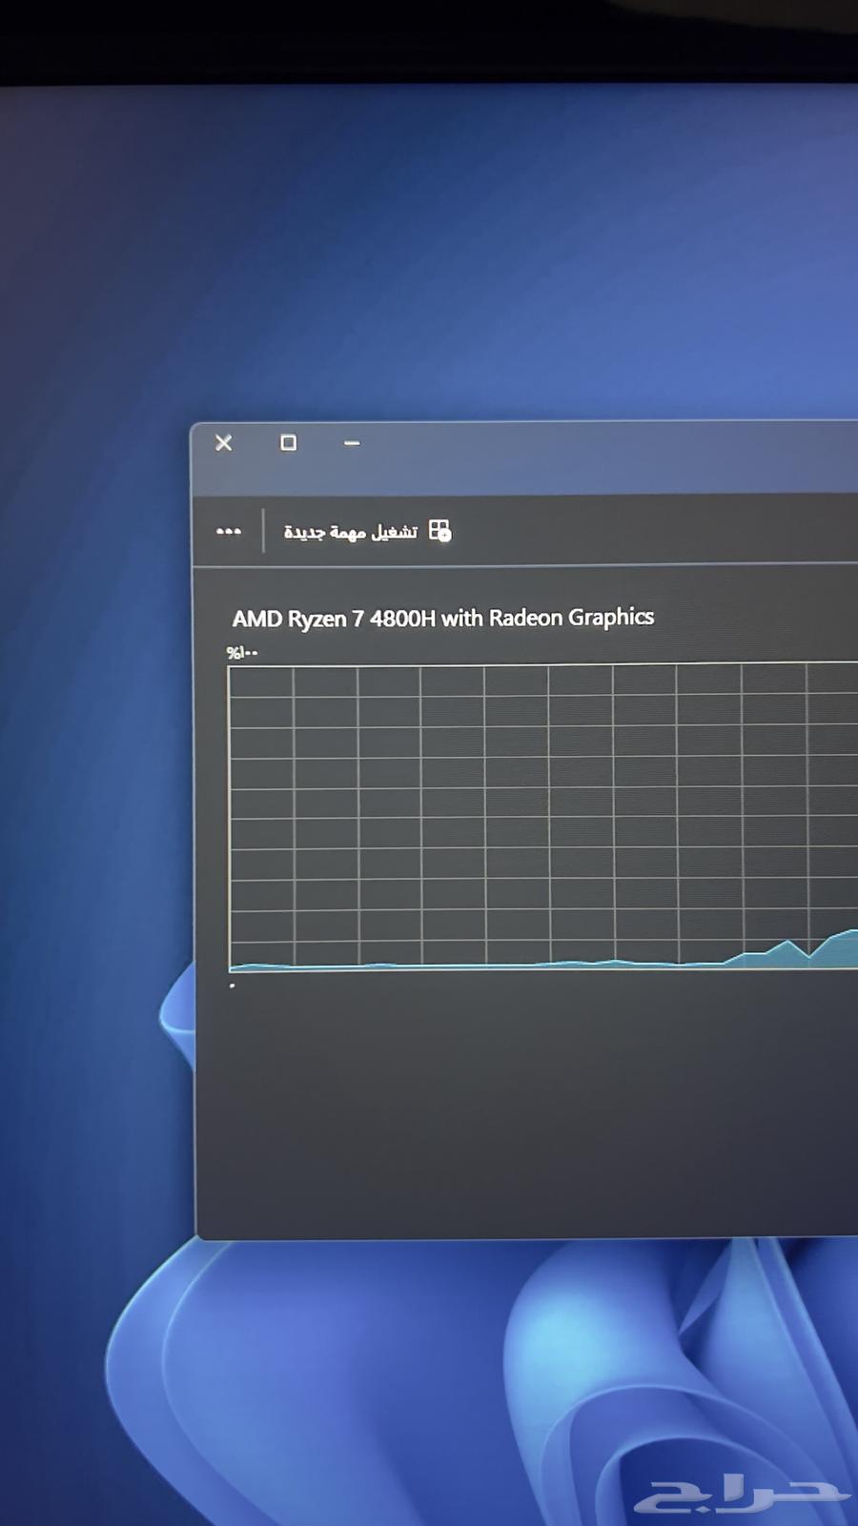Click the AMD Ryzen 7 4800H processor name
858x1526 pixels.
coord(442,619)
